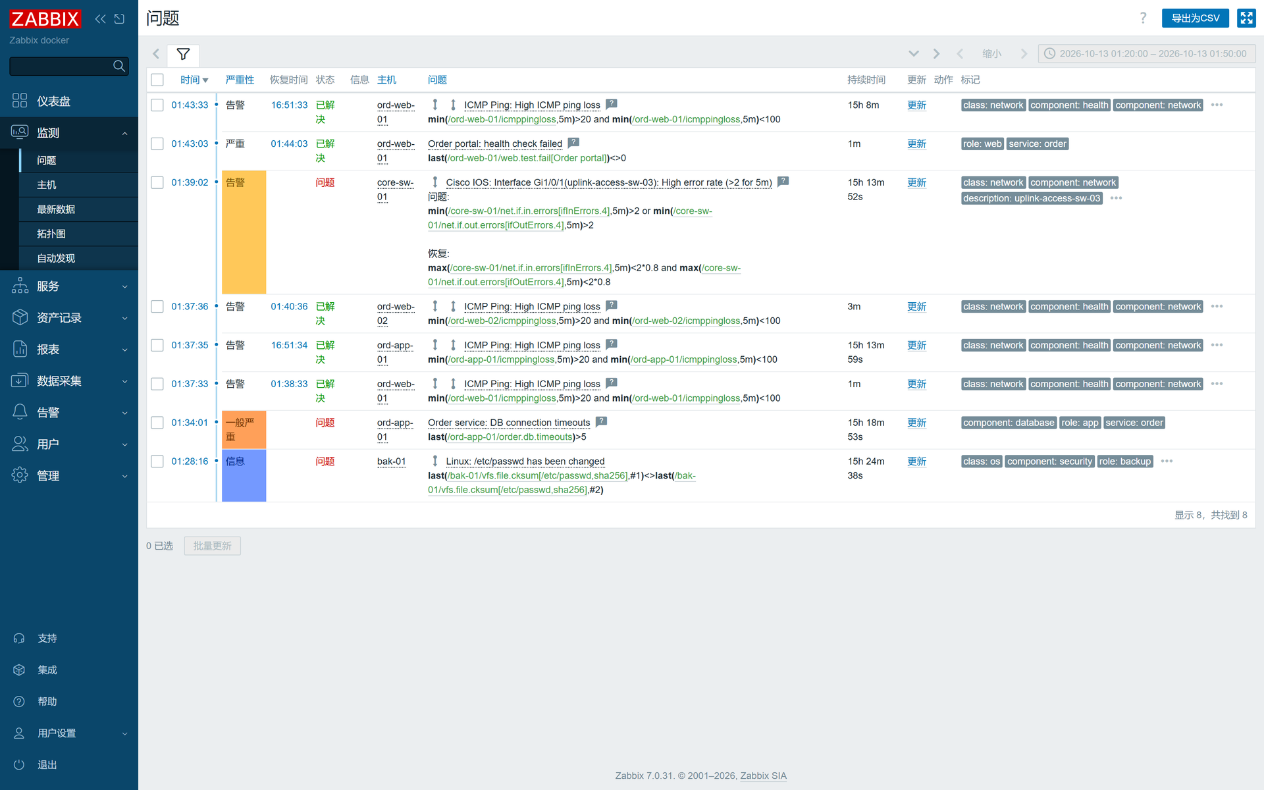Click the 退出 sign out item

[69, 764]
